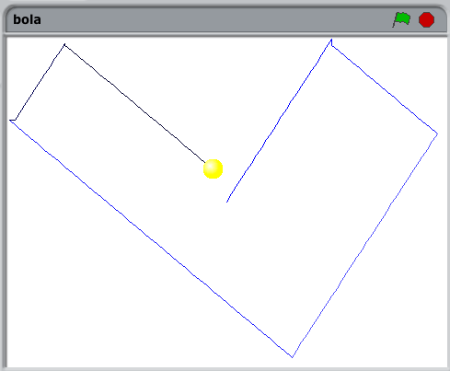Click the free lower end of the inner blue line
450x371 pixels.
pyautogui.click(x=227, y=202)
